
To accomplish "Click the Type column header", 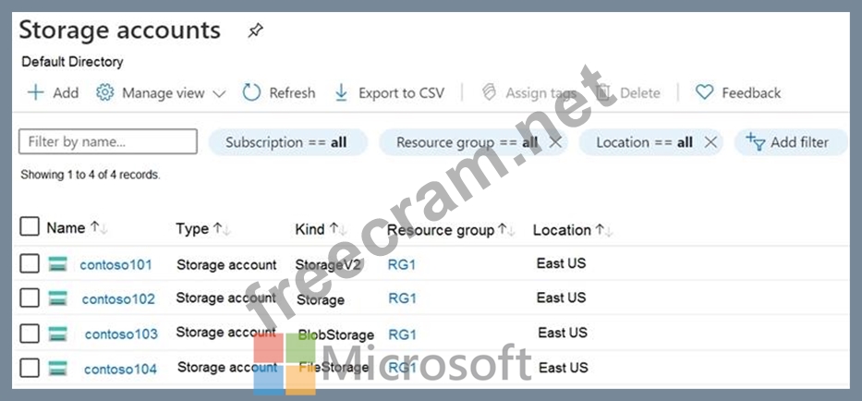I will 192,229.
